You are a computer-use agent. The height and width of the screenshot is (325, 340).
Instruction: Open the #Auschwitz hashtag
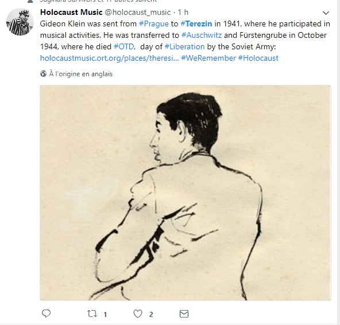202,35
